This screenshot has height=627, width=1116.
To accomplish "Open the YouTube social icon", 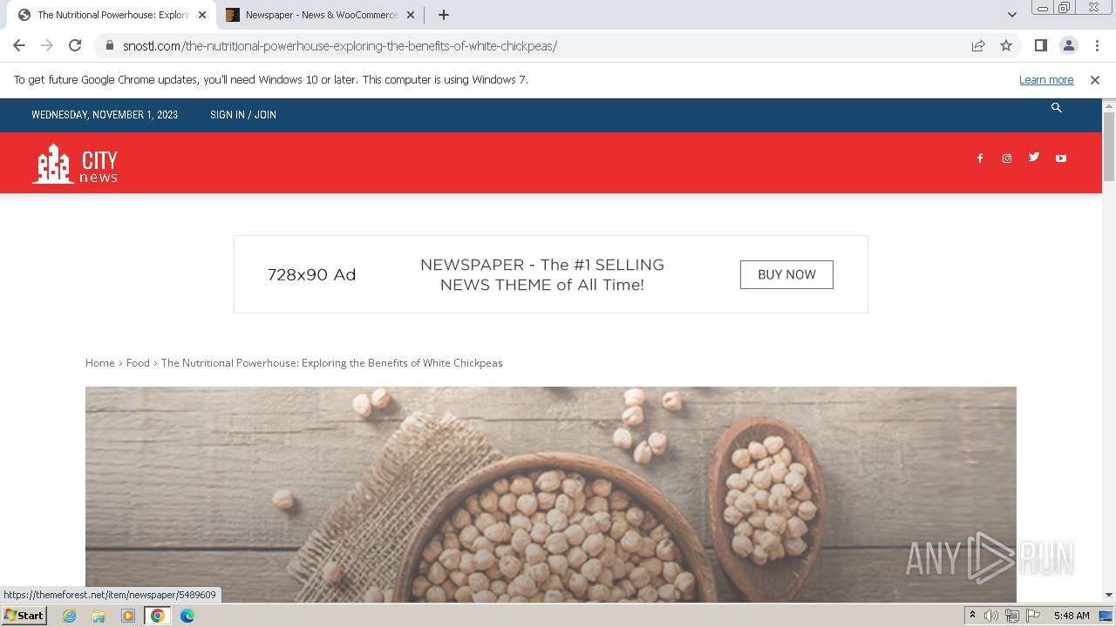I will [x=1061, y=158].
